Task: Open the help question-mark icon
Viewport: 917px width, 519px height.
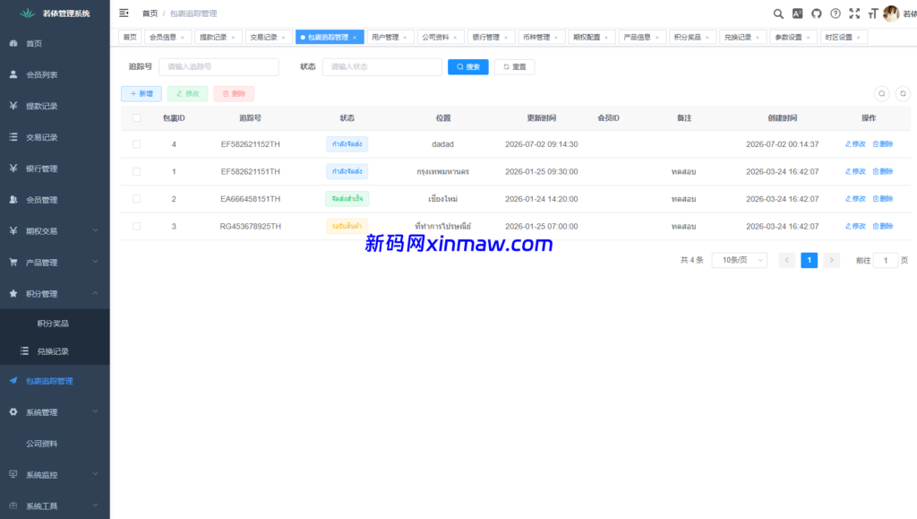Action: [x=836, y=13]
